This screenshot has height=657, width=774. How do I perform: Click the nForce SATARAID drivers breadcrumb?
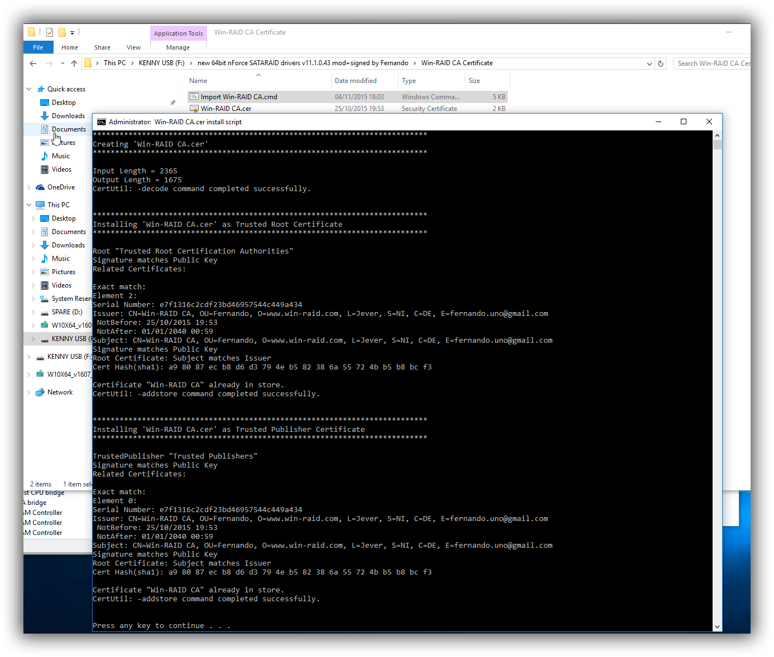[x=303, y=63]
